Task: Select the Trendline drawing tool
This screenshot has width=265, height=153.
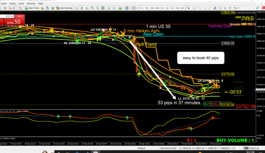Action: pyautogui.click(x=210, y=8)
